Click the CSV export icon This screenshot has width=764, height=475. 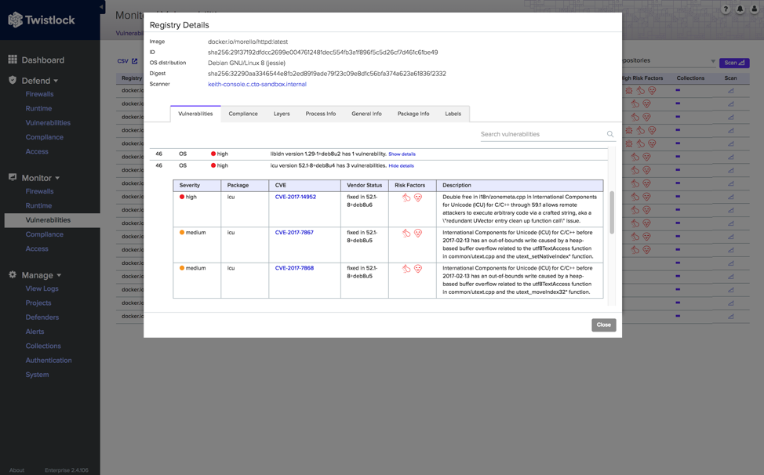pos(134,61)
